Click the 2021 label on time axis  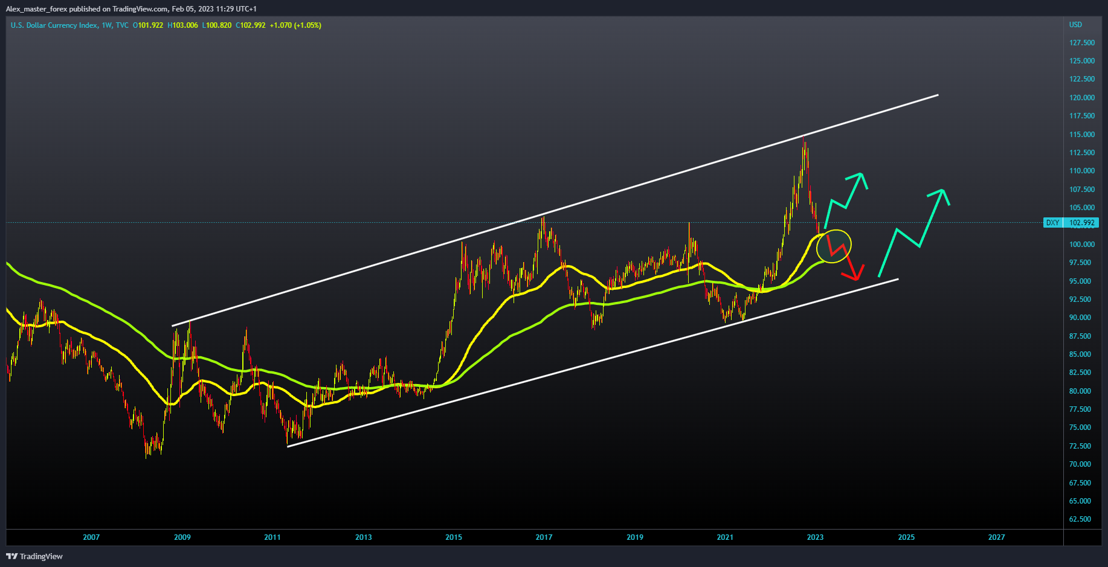(725, 537)
